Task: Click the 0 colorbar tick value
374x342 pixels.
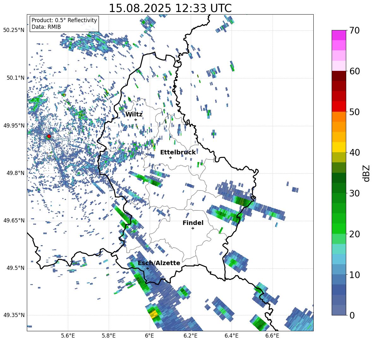Action: point(352,315)
